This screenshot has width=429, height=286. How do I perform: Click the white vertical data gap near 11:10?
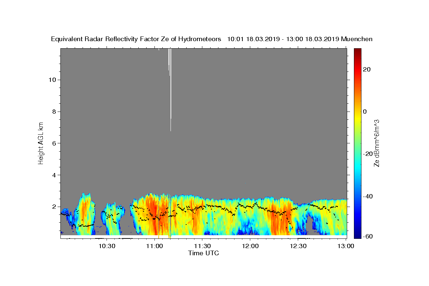171,89
